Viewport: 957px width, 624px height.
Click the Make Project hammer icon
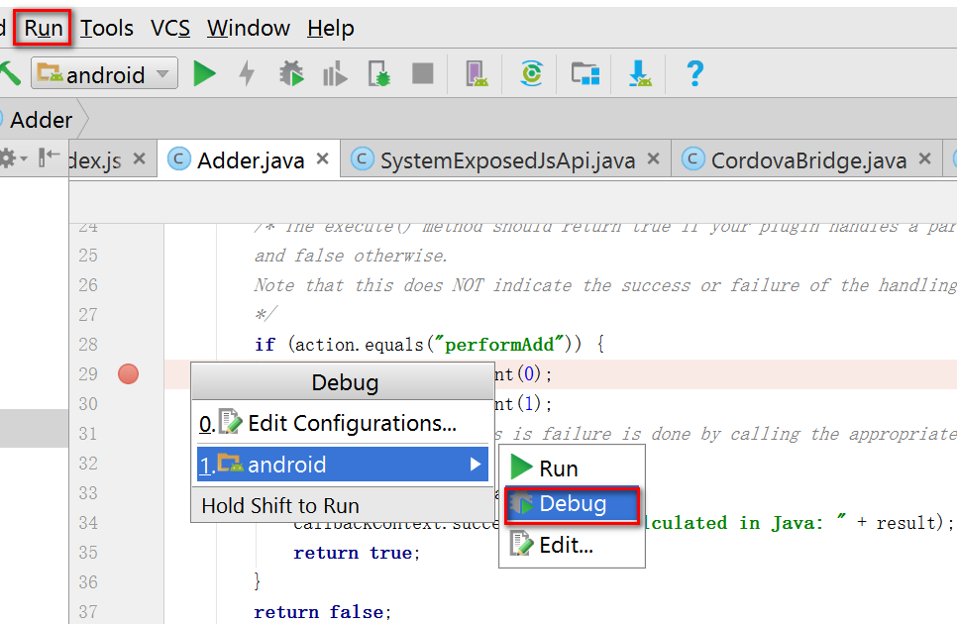pyautogui.click(x=10, y=74)
